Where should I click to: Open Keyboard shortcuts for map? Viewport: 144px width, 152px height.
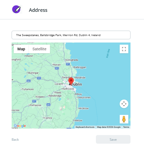click(x=85, y=127)
